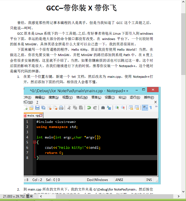Collapse the code fold marker at line 5
The width and height of the screenshot is (186, 201).
click(34, 142)
